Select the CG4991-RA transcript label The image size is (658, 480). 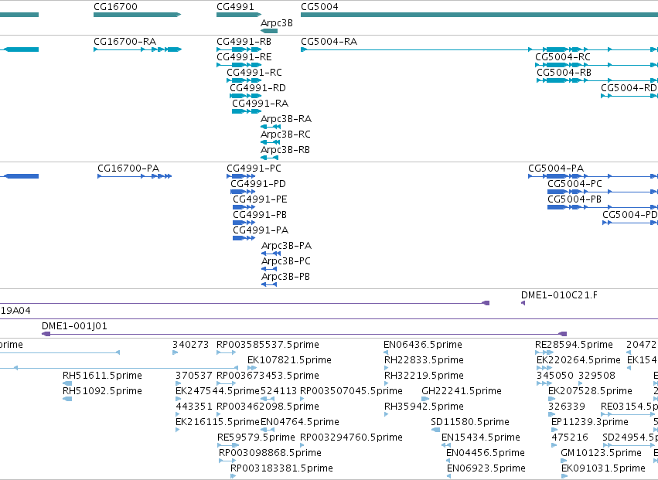coord(260,104)
